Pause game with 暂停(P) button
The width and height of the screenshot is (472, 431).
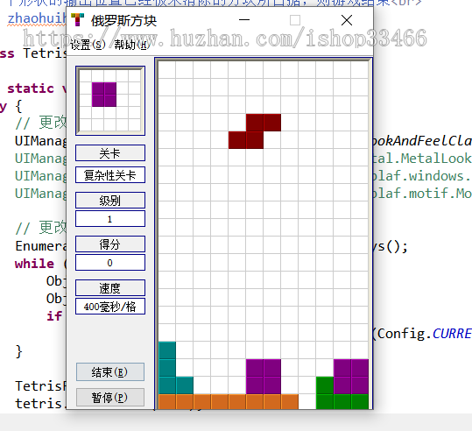(x=109, y=398)
